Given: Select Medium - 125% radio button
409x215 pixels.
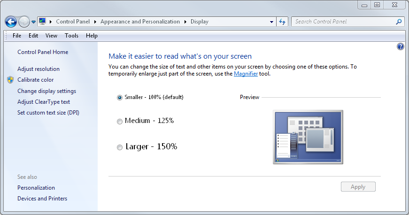Looking at the screenshot, I should (119, 122).
